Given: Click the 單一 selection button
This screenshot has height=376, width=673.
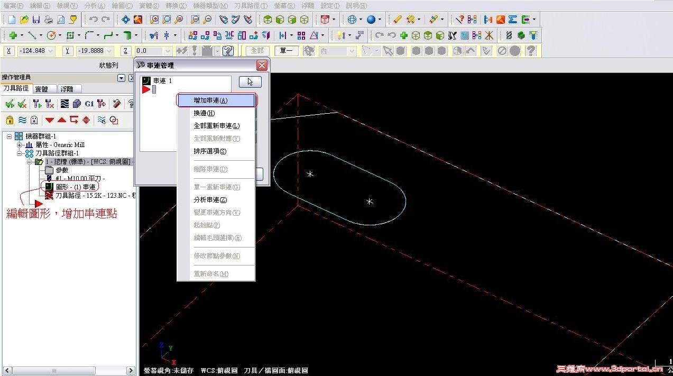Looking at the screenshot, I should (287, 51).
